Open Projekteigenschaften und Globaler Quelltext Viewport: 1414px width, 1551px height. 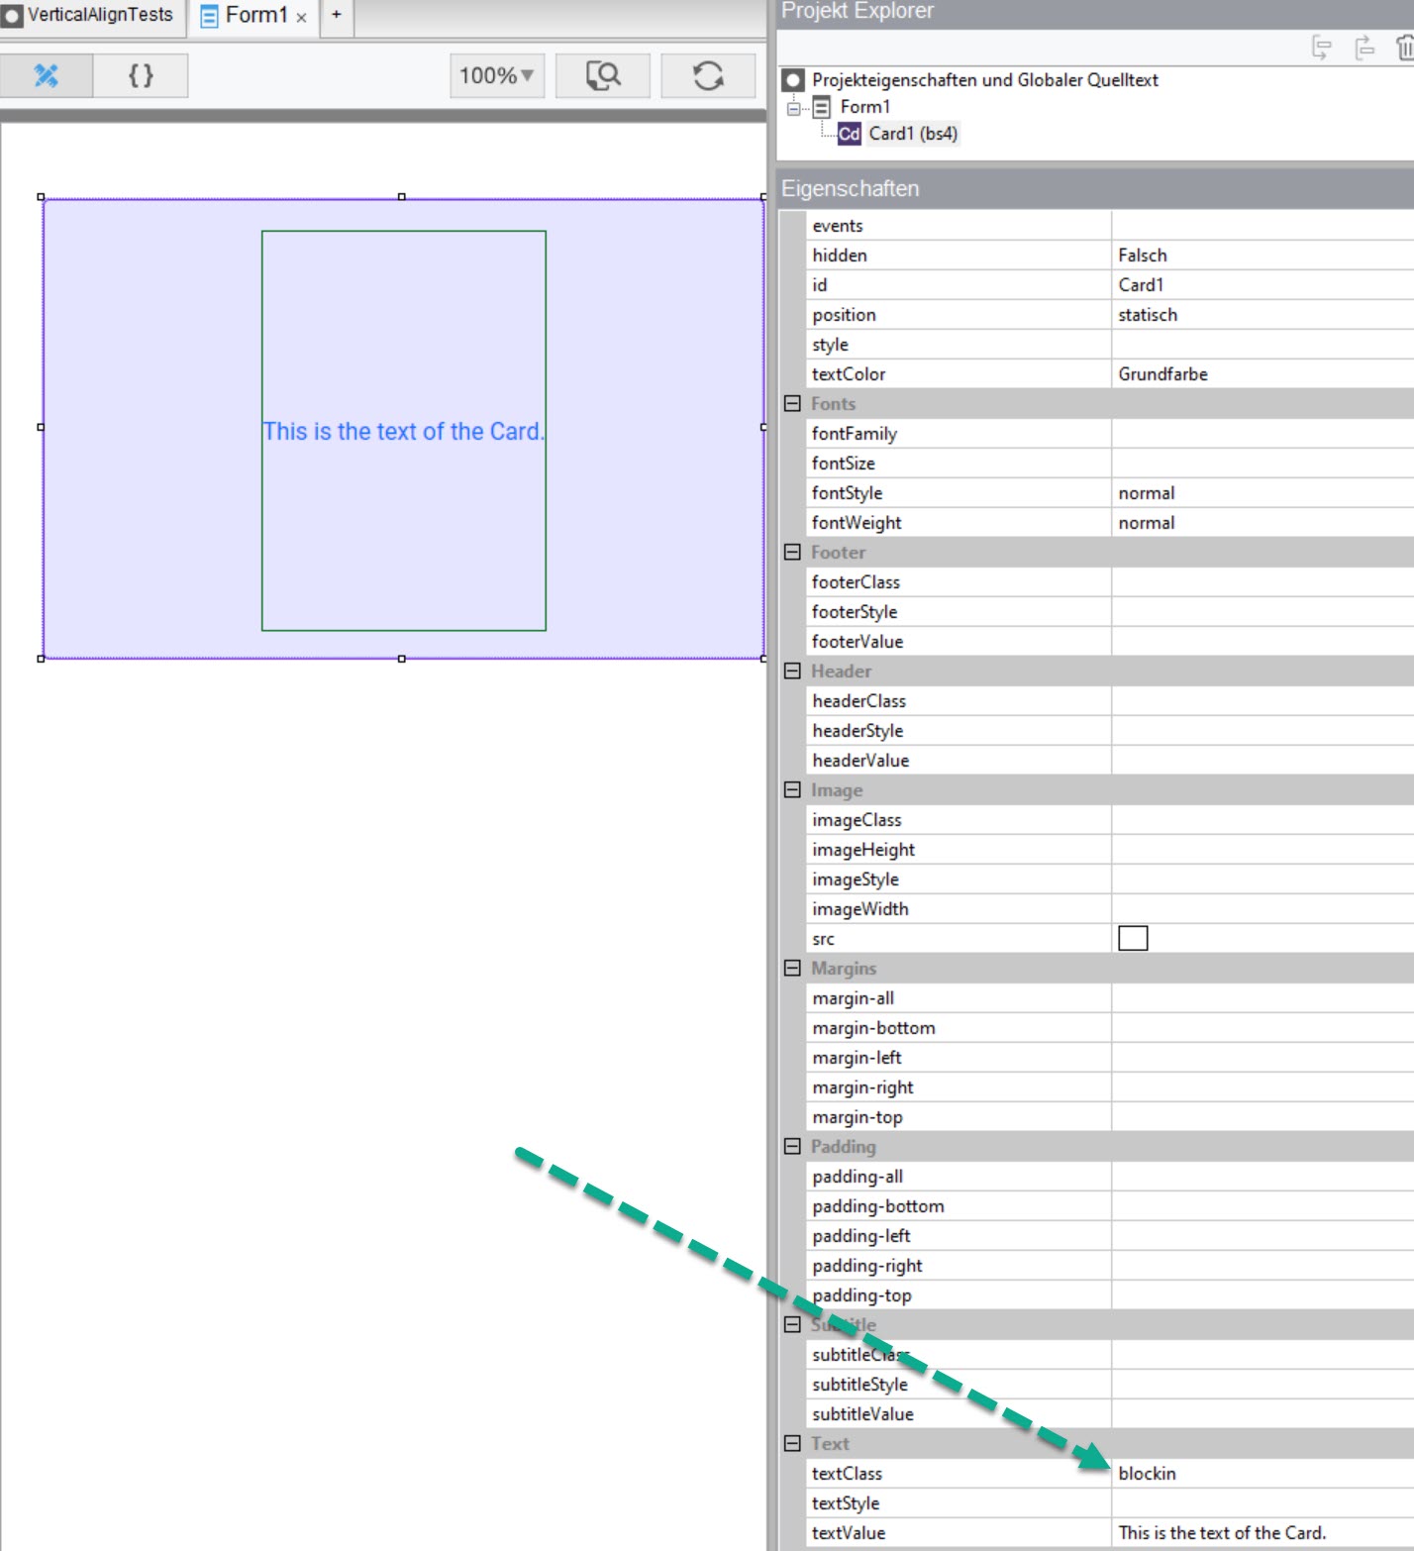point(983,80)
